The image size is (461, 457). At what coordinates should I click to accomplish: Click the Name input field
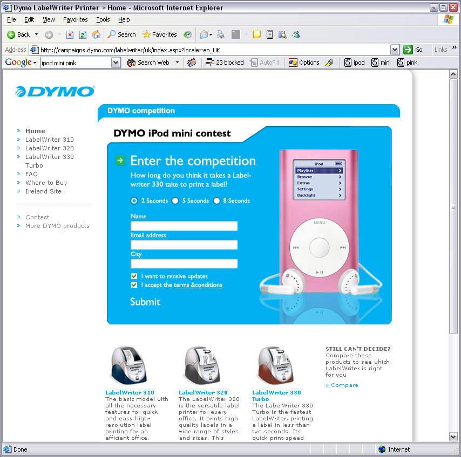click(184, 226)
